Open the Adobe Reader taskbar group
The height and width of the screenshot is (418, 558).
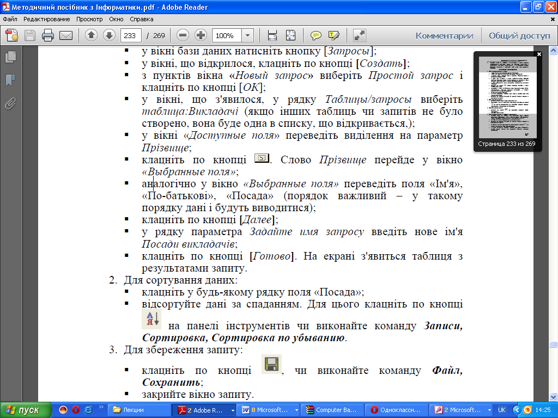pos(204,410)
